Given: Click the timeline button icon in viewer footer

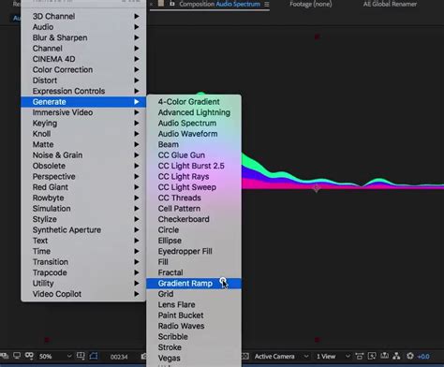Looking at the screenshot, I should [385, 356].
